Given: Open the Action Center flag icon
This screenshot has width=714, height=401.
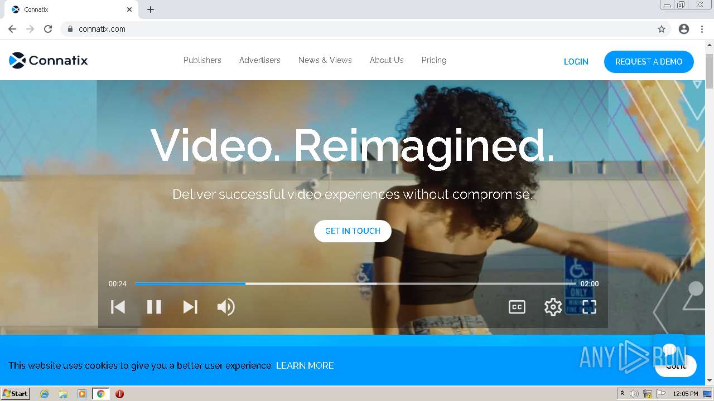Looking at the screenshot, I should coord(661,394).
